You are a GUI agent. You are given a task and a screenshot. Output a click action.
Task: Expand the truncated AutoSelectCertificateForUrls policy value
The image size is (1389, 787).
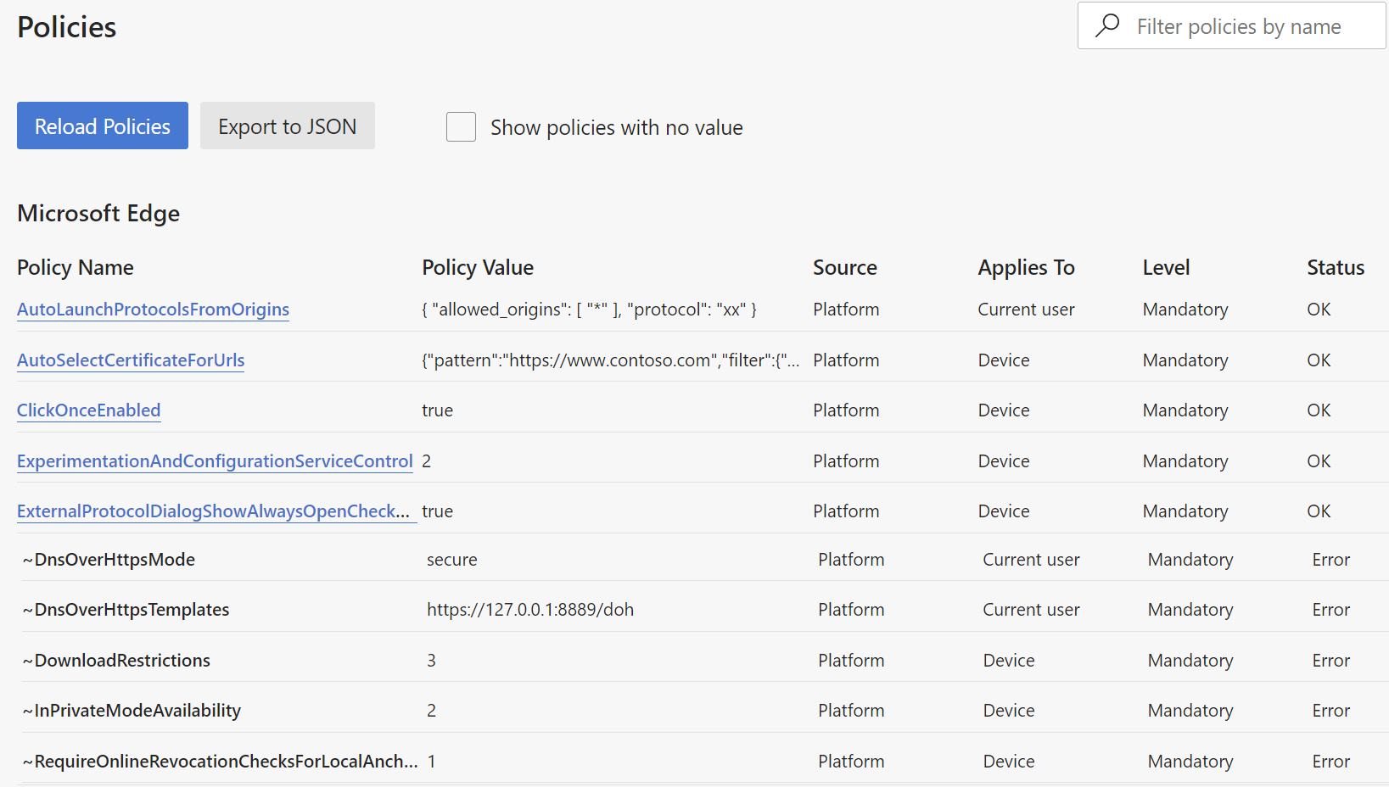610,360
